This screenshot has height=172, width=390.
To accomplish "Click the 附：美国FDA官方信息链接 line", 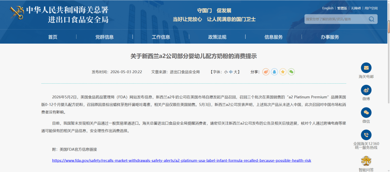I will [74, 149].
